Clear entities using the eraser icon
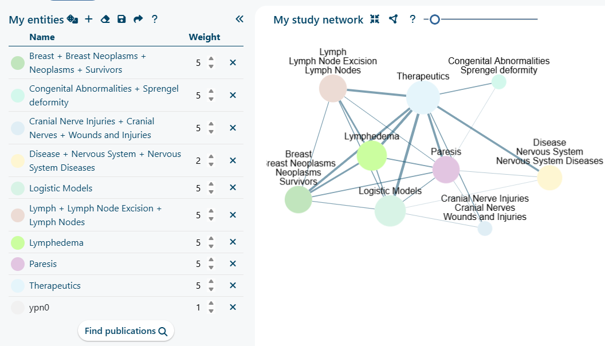Screen dimensions: 605x346 (x=105, y=19)
